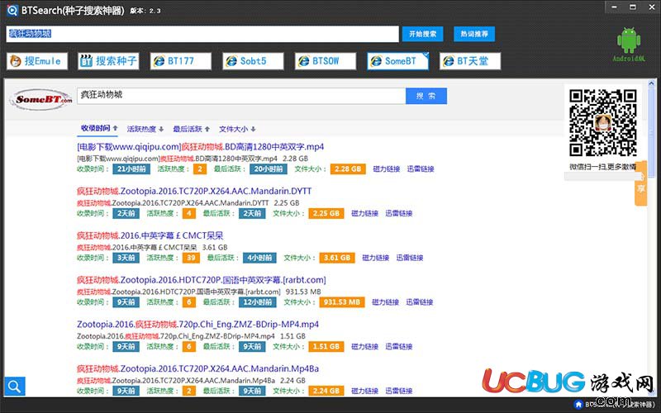The height and width of the screenshot is (413, 661).
Task: Click 磁力链接 for the 2.24 GB result
Action: click(x=364, y=391)
